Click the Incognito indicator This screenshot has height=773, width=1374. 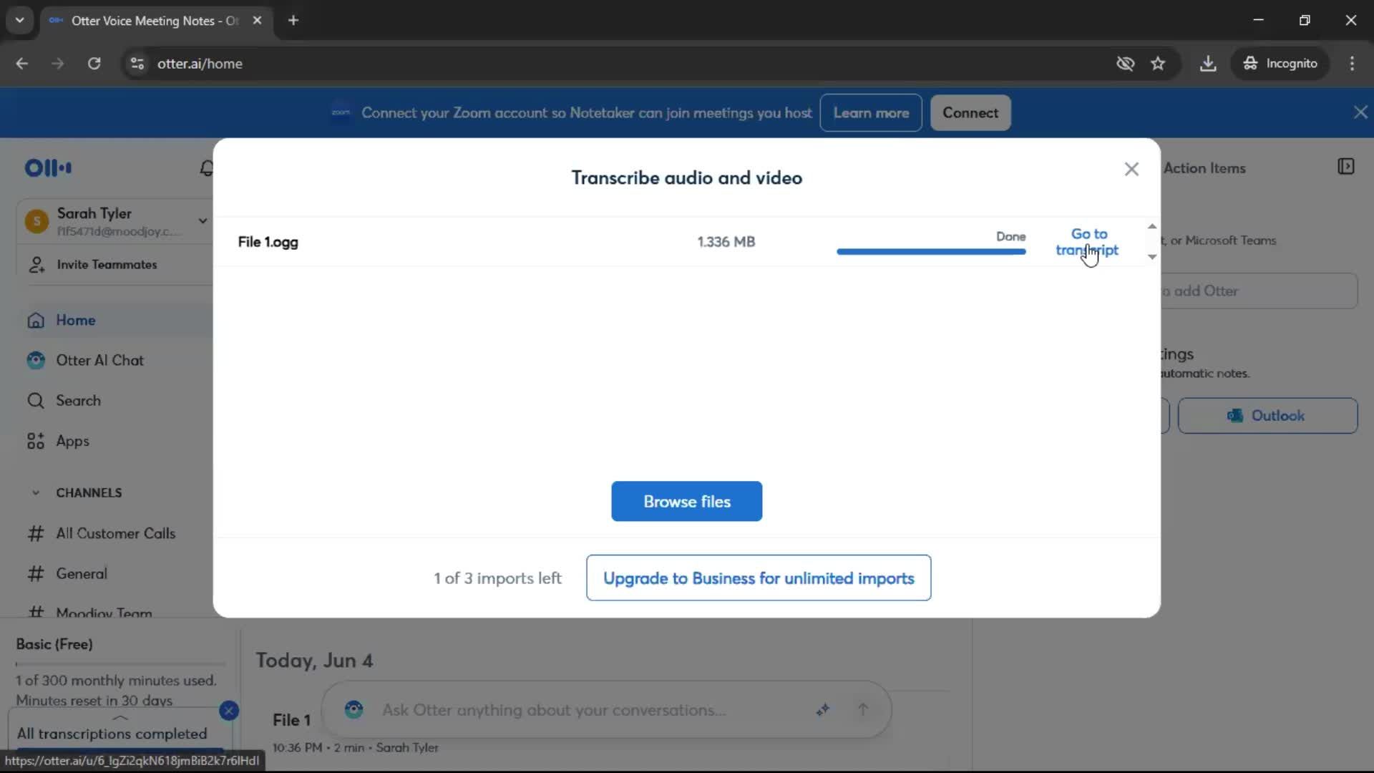point(1280,64)
